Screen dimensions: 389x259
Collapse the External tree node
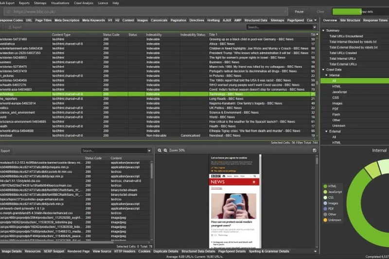tap(327, 131)
